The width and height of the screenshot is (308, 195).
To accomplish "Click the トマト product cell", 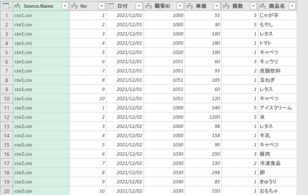I will click(277, 43).
